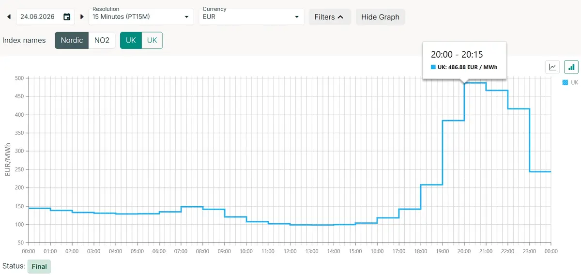Go to previous day arrow
This screenshot has width=581, height=276.
pyautogui.click(x=9, y=17)
